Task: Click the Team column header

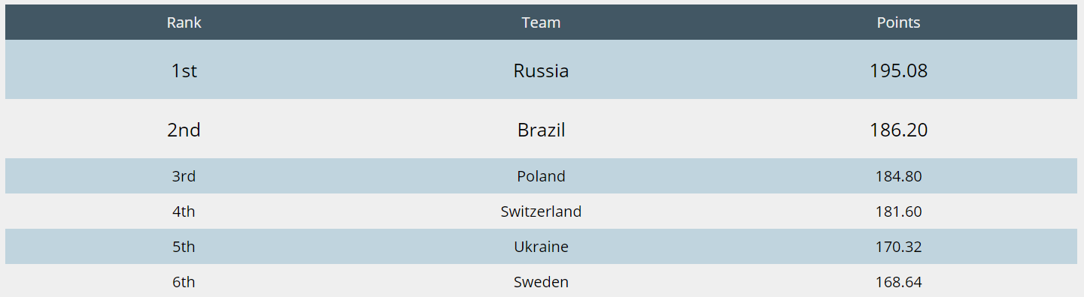Action: coord(541,22)
